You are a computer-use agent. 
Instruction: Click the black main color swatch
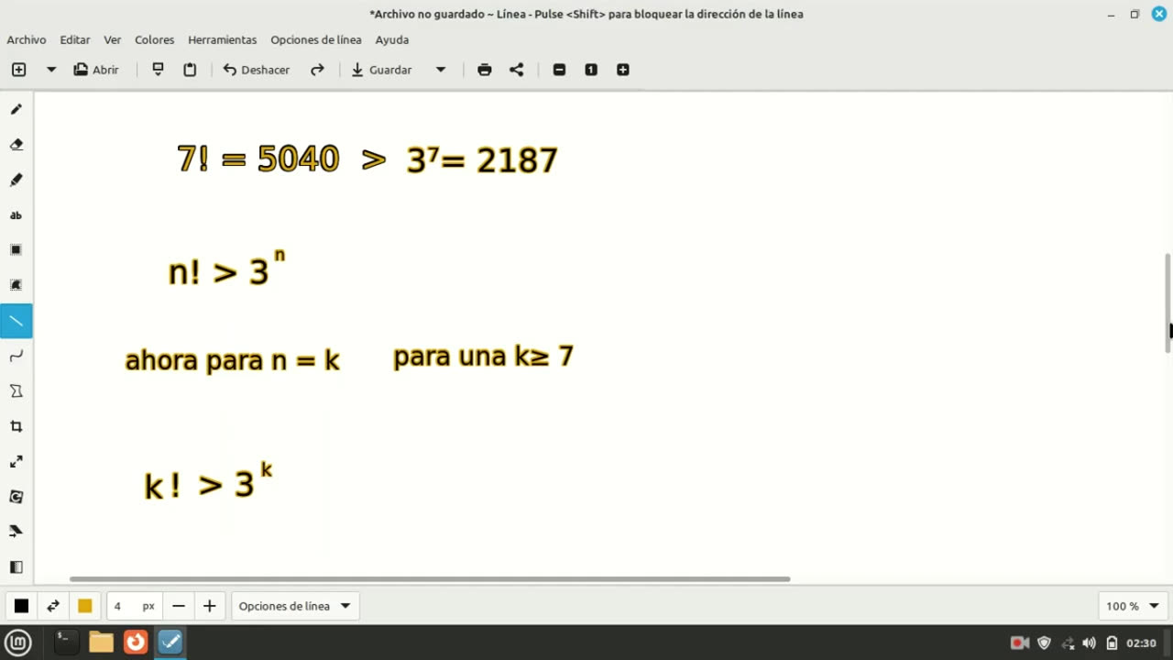21,606
